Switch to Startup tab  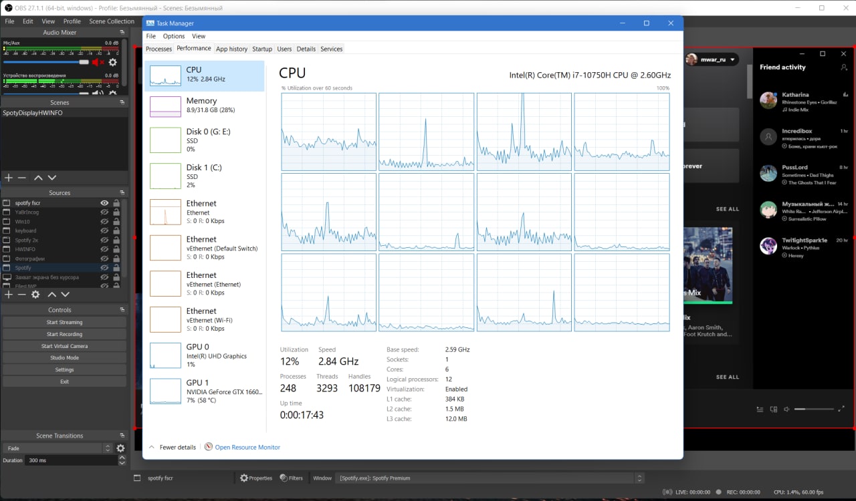(262, 49)
